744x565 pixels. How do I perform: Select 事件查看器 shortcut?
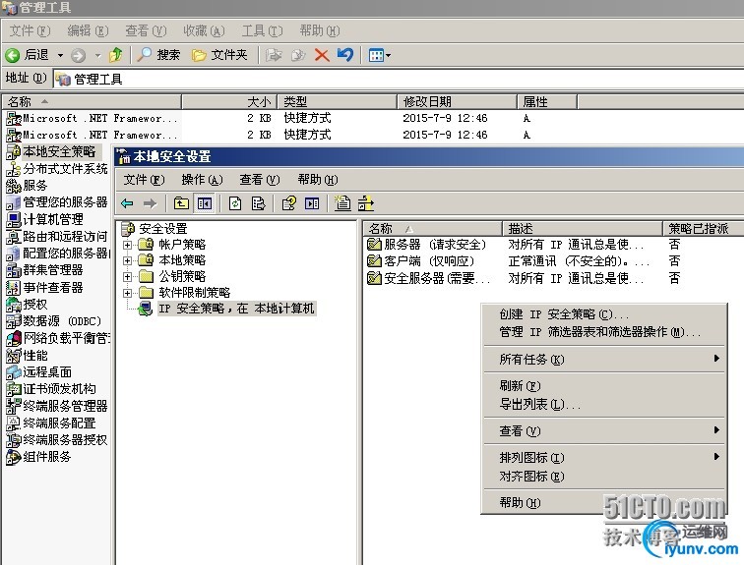coord(44,288)
